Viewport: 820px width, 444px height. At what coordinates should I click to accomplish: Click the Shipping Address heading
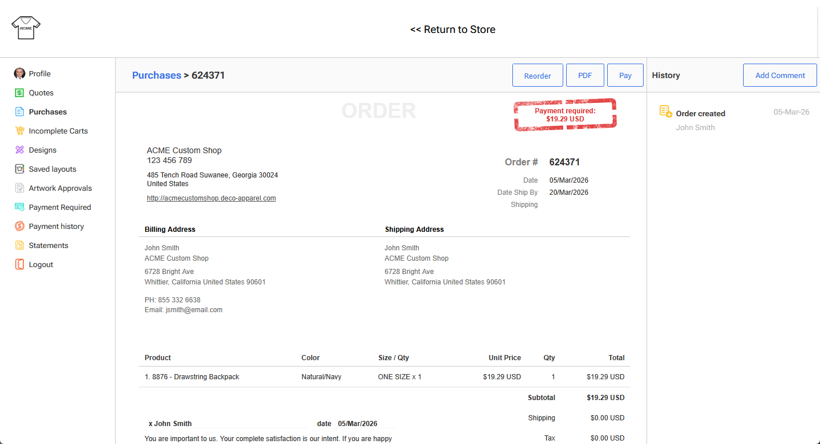[x=415, y=230]
